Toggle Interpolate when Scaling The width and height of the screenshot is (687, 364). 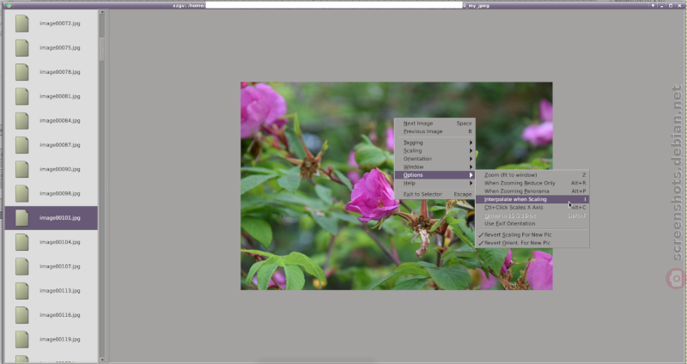(x=532, y=199)
